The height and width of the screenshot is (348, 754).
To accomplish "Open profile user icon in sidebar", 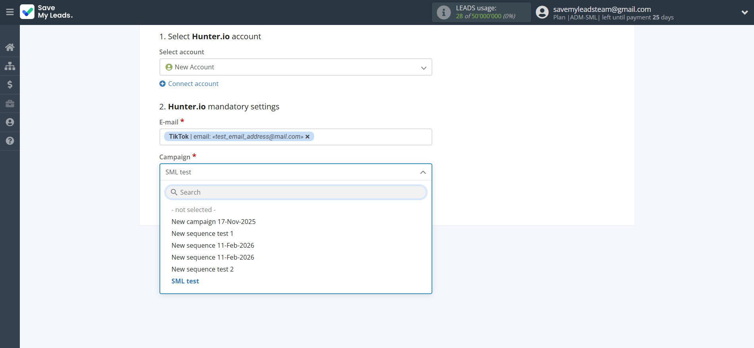I will click(10, 122).
